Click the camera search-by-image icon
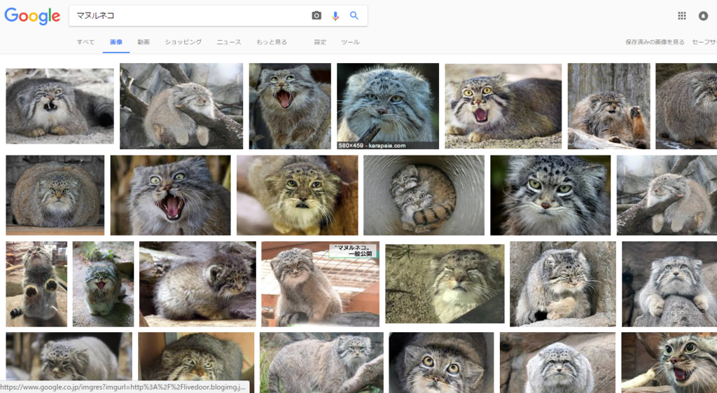This screenshot has height=393, width=717. tap(316, 15)
